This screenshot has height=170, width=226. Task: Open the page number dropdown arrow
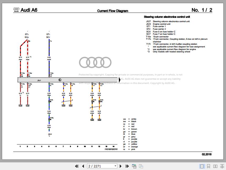[115, 166]
